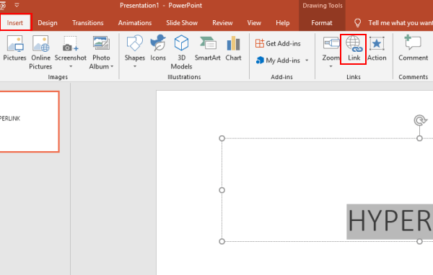Click the highlighted HYPER text on the slide
433x275 pixels.
click(390, 222)
